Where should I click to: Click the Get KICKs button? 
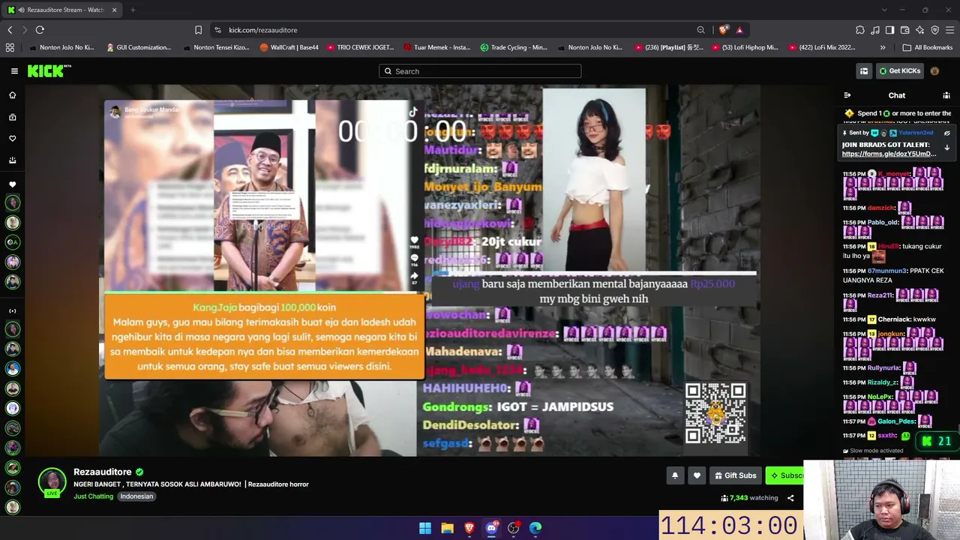click(899, 71)
